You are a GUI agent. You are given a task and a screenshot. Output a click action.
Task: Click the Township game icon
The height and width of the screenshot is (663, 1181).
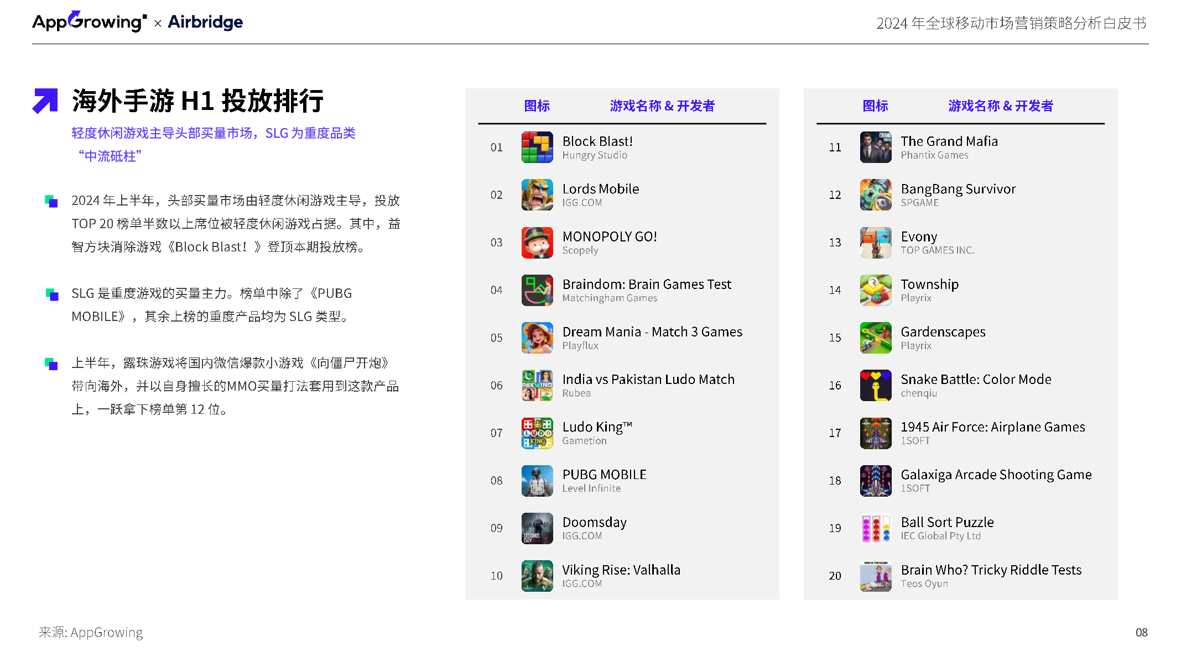point(875,290)
